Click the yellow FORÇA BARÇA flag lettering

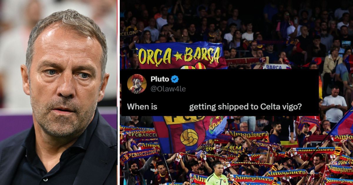(x=179, y=55)
